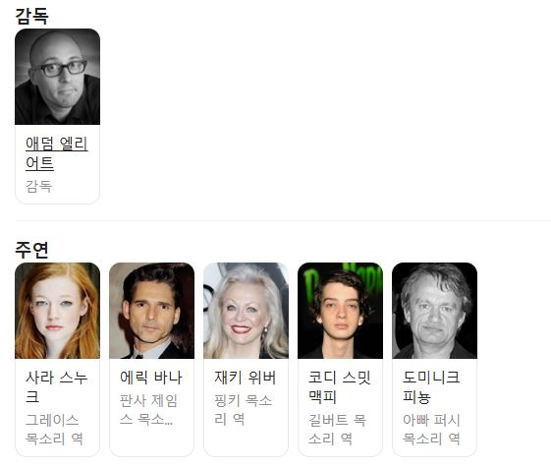Select the 도미니크 피뇽 cast photo
Image resolution: width=551 pixels, height=468 pixels.
pos(434,311)
